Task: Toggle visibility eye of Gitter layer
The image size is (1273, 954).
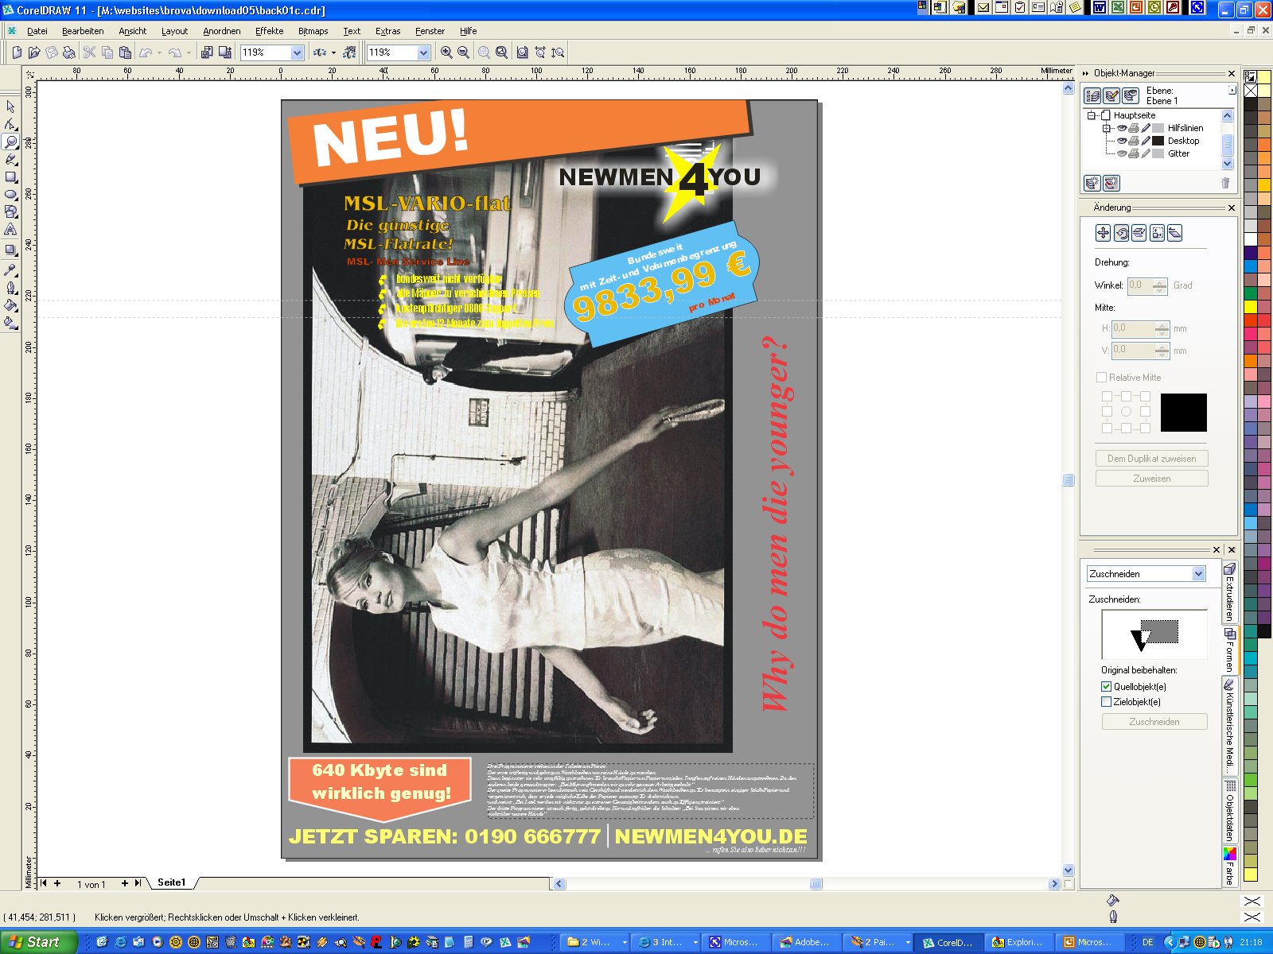Action: (1122, 153)
